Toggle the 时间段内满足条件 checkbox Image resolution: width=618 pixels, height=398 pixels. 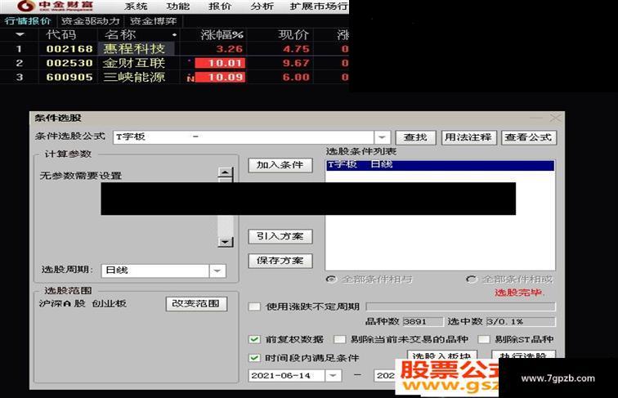[x=254, y=358]
